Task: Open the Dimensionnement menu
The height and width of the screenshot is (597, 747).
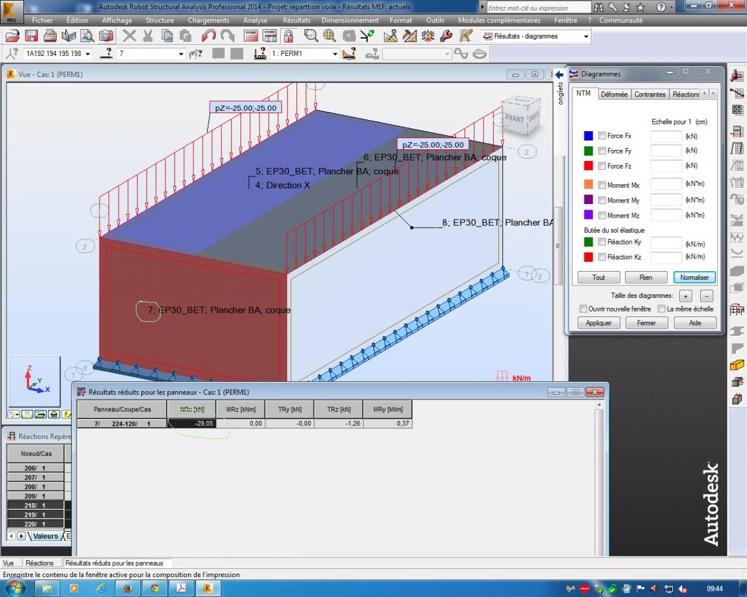Action: (x=350, y=21)
